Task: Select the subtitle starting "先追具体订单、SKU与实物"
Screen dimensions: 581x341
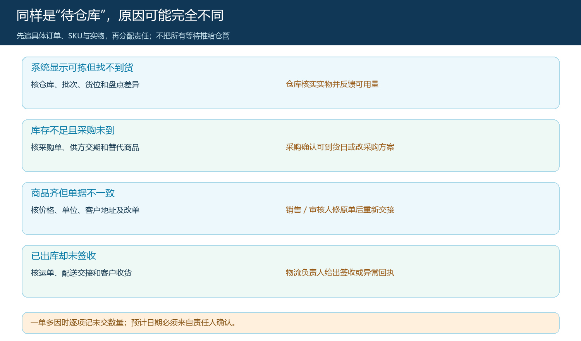Action: [x=123, y=36]
